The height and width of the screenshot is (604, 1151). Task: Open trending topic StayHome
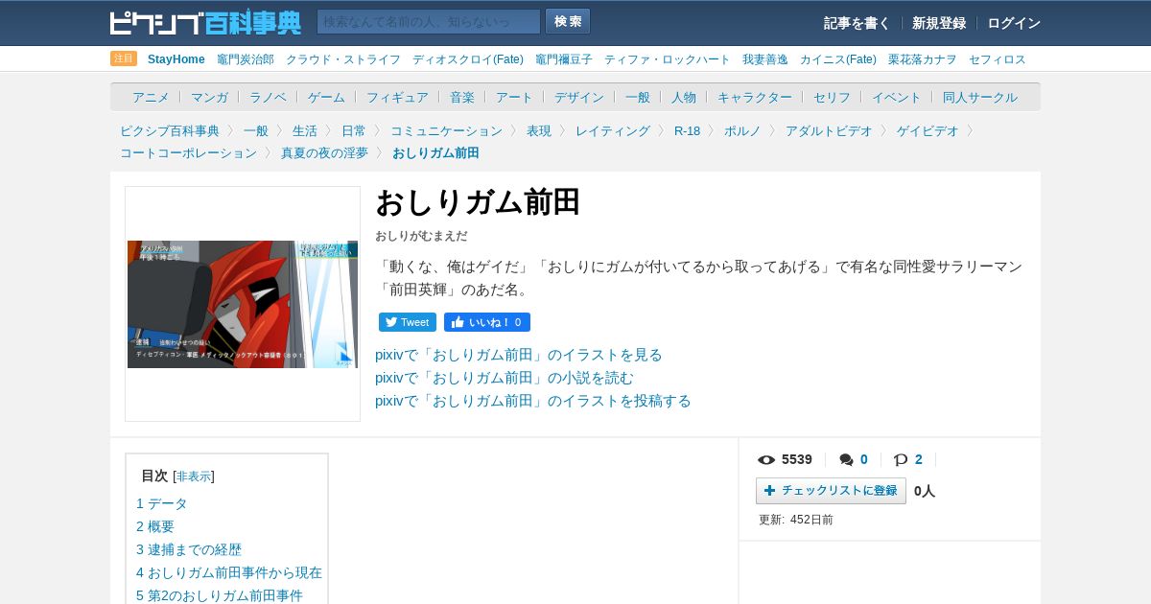[x=176, y=59]
